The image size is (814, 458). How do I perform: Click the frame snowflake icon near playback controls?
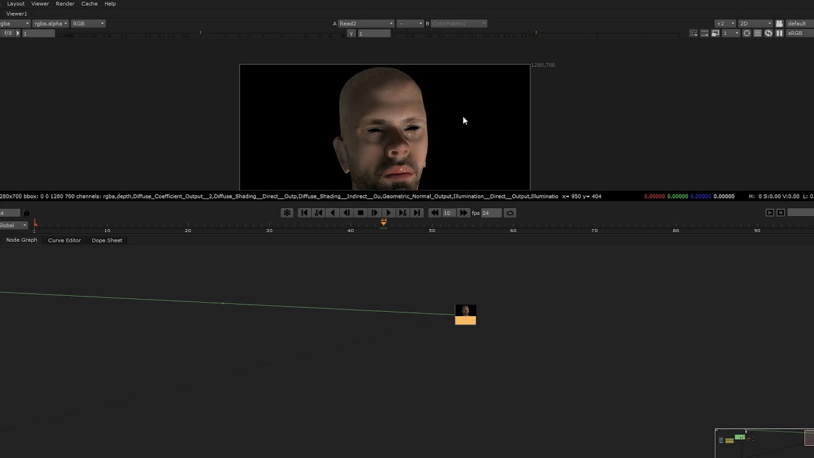tap(287, 212)
